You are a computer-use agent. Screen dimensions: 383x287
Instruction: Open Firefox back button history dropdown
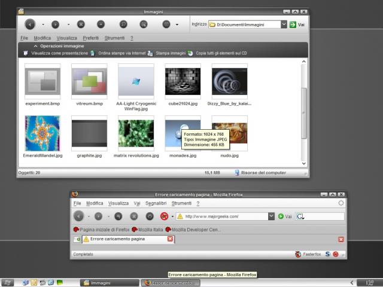tap(89, 216)
